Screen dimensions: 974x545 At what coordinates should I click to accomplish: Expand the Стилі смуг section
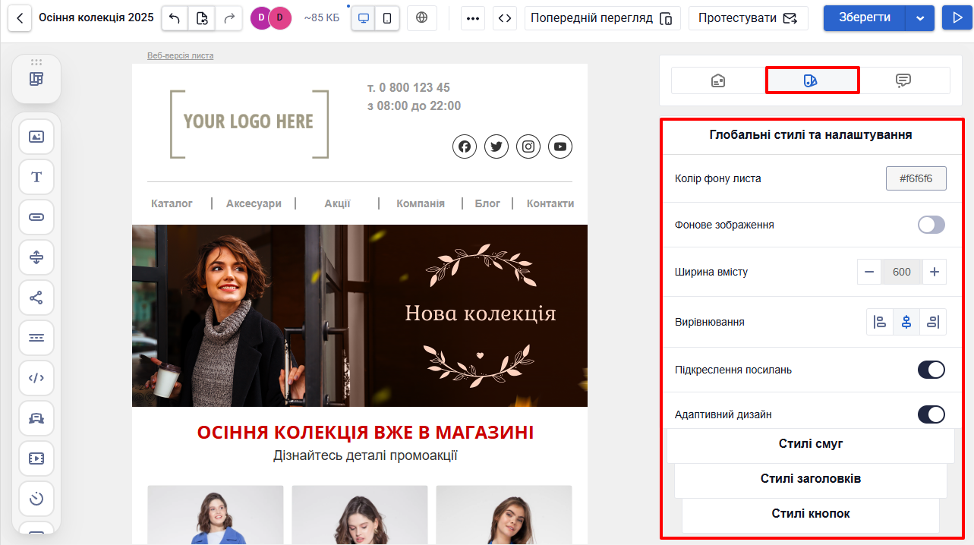(x=811, y=444)
